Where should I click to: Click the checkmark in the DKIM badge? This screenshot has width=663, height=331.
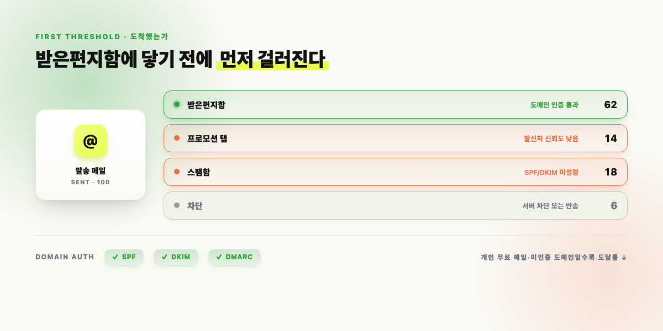click(x=164, y=257)
